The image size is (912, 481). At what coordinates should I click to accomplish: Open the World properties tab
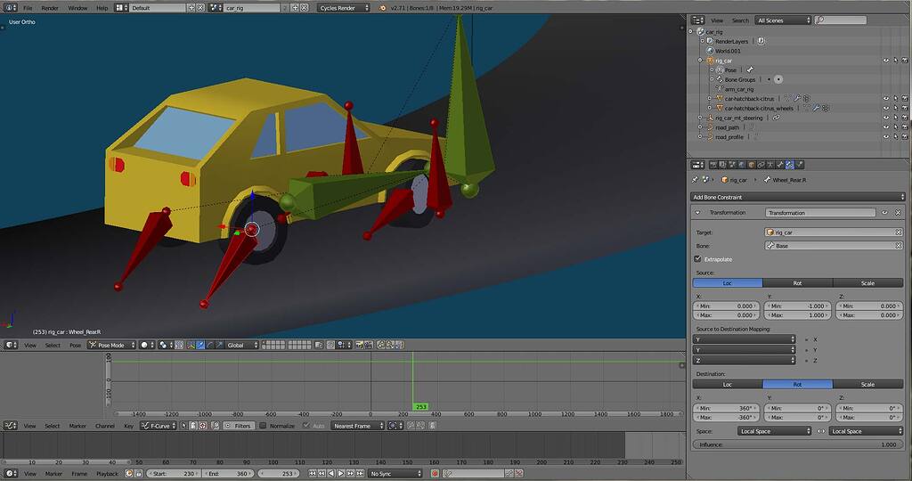click(742, 165)
